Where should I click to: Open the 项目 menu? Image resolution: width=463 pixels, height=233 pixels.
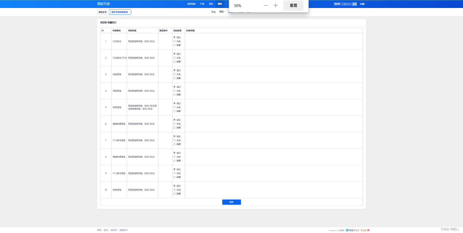211,4
